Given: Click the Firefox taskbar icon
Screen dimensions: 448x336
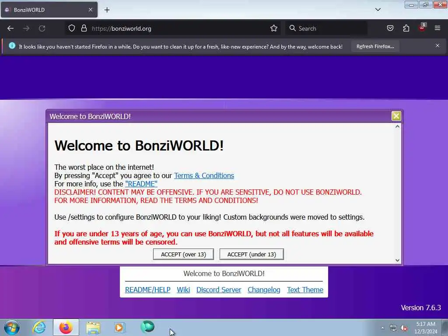Looking at the screenshot, I should coord(66,327).
